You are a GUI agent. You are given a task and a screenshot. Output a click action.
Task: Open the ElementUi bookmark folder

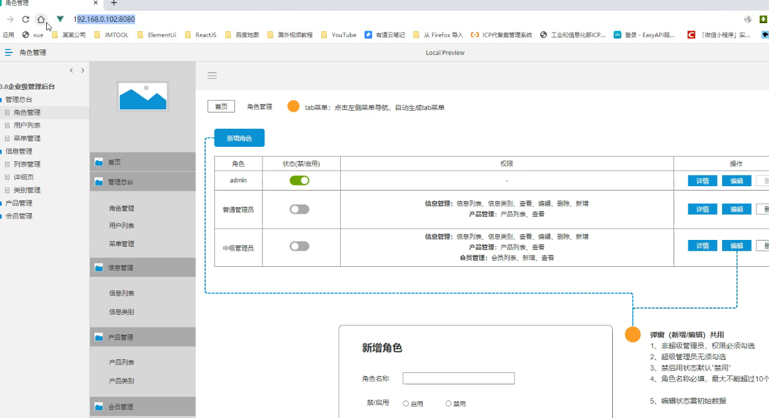click(157, 35)
